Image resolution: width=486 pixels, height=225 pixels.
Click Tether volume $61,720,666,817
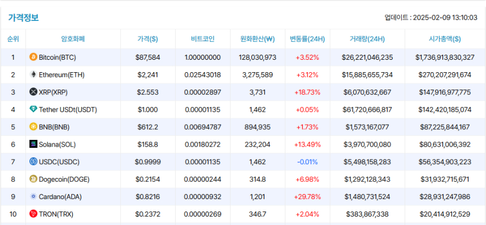pos(367,109)
